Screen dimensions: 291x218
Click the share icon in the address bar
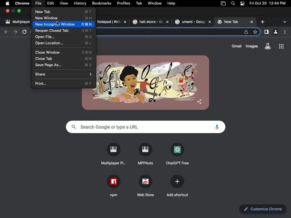[x=246, y=32]
